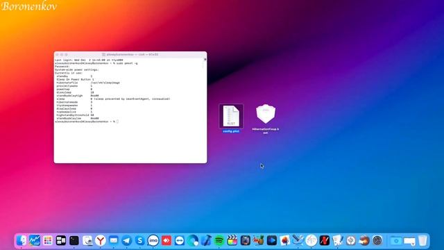Select the HibernationFixup.kext file on desktop
The width and height of the screenshot is (444, 250).
pyautogui.click(x=265, y=119)
